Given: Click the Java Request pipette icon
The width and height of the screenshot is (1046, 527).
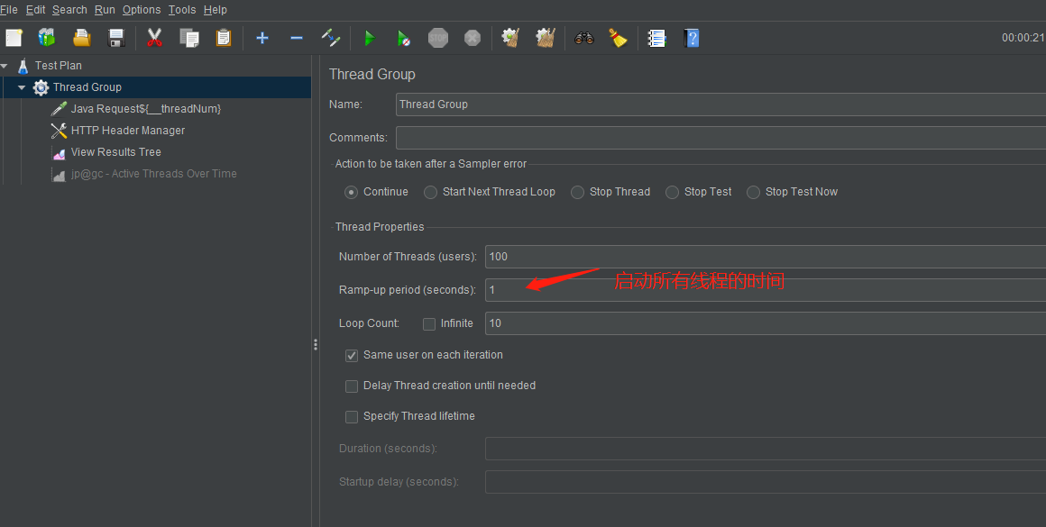Looking at the screenshot, I should (59, 109).
